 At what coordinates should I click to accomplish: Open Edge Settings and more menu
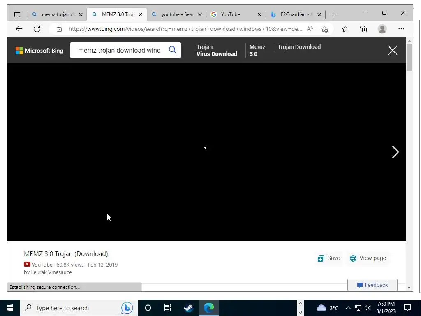click(401, 29)
